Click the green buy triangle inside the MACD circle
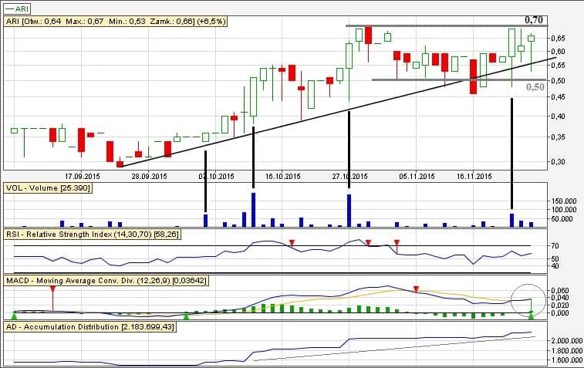Screen dimensions: 584x368 tap(531, 313)
